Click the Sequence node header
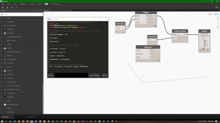This screenshot has height=123, width=220. coord(148,47)
